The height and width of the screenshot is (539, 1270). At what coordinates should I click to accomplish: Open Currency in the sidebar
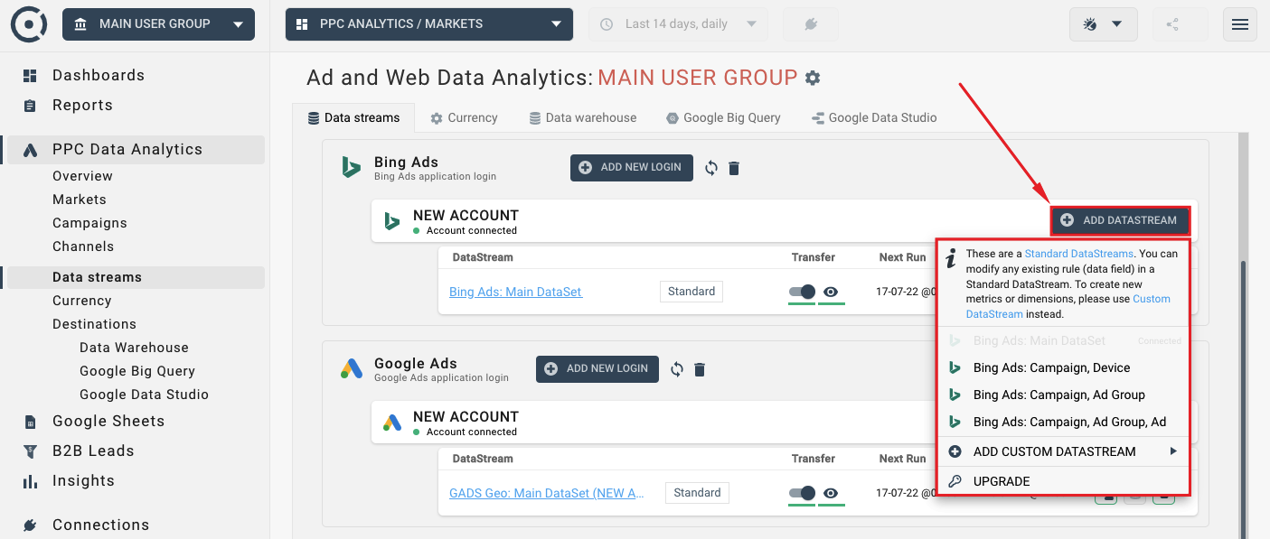[81, 301]
